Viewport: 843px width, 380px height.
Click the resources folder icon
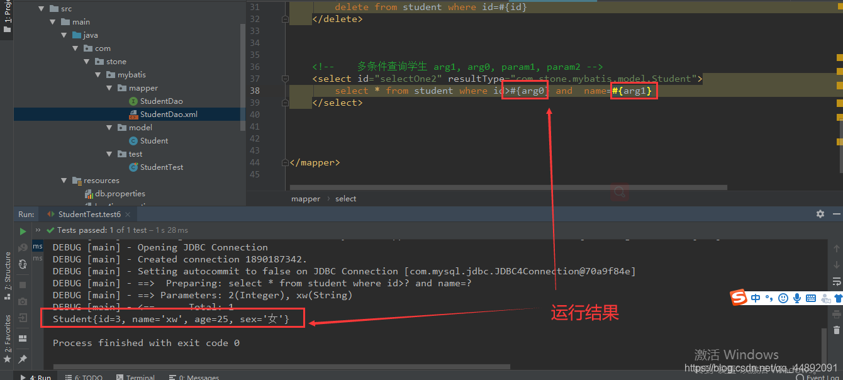coord(77,181)
